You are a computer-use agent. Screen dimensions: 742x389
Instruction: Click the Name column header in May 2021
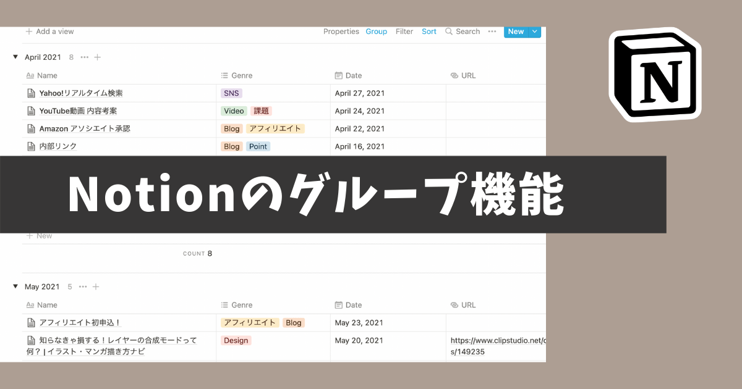[x=42, y=305]
